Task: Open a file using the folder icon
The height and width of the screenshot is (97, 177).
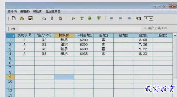Action: pos(22,18)
